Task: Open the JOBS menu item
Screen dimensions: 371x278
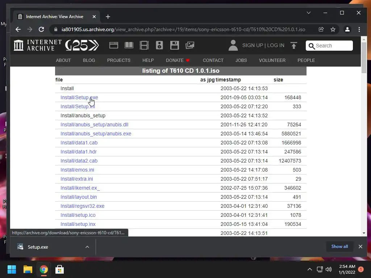Action: pos(241,60)
